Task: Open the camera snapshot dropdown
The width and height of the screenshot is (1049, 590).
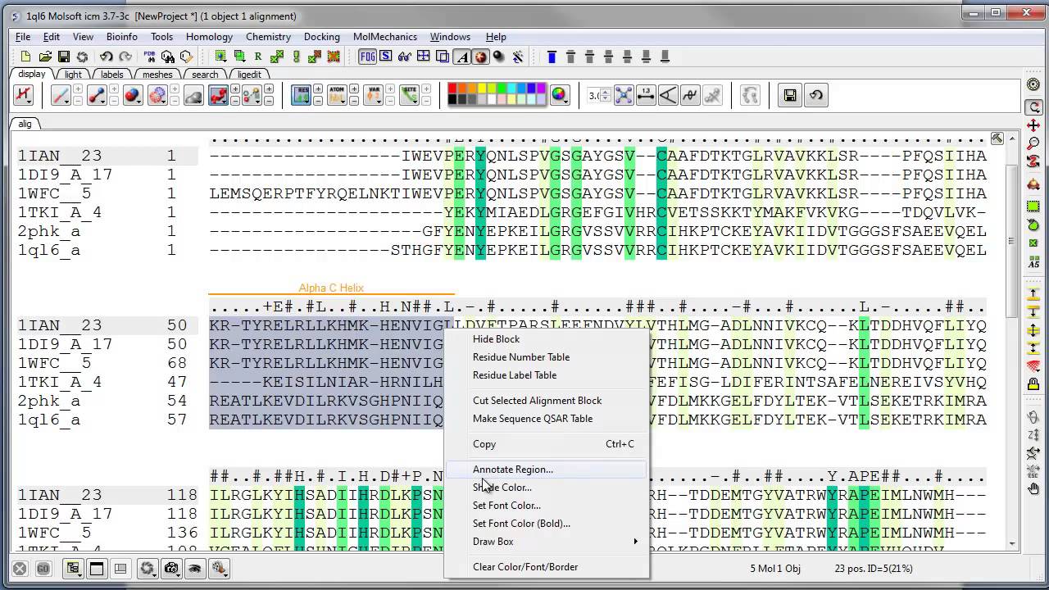Action: point(172,569)
